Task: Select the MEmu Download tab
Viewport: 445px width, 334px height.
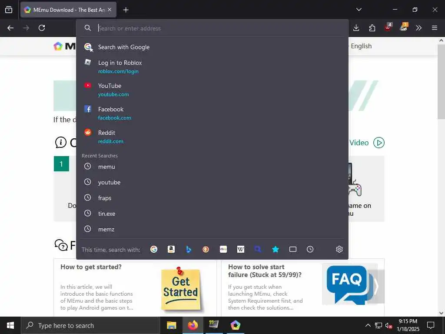Action: [68, 10]
